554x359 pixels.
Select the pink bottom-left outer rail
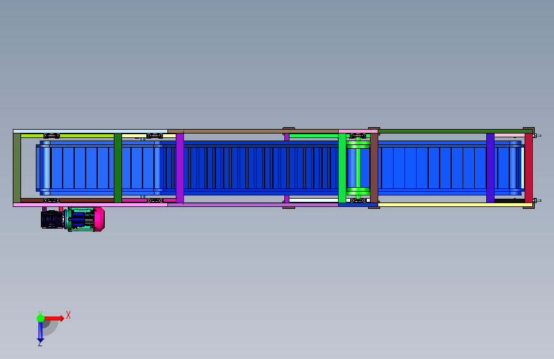91,204
